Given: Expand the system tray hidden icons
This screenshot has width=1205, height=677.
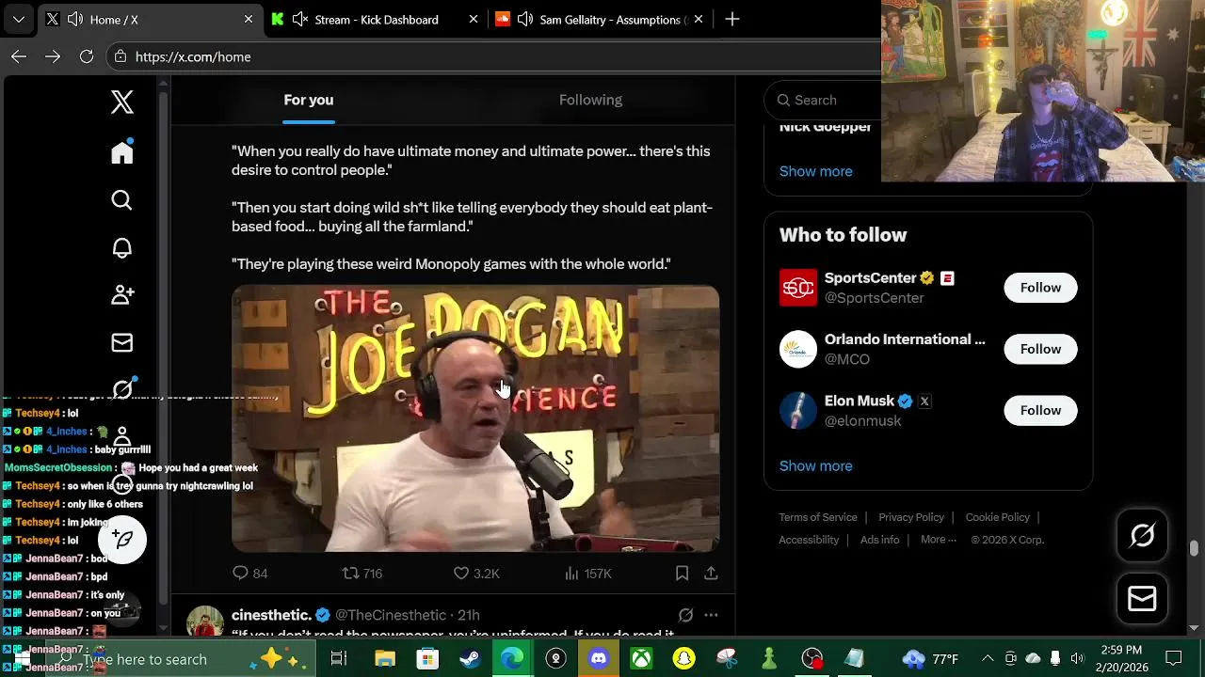Looking at the screenshot, I should click(x=987, y=658).
